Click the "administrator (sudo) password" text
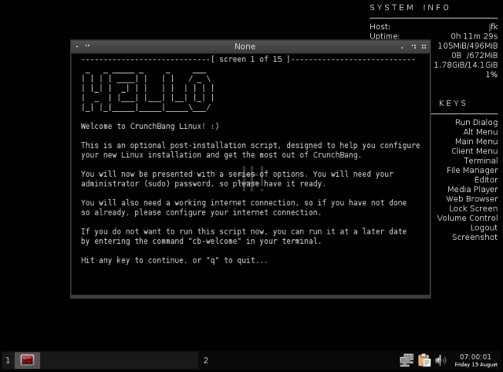This screenshot has width=503, height=372. click(x=146, y=184)
